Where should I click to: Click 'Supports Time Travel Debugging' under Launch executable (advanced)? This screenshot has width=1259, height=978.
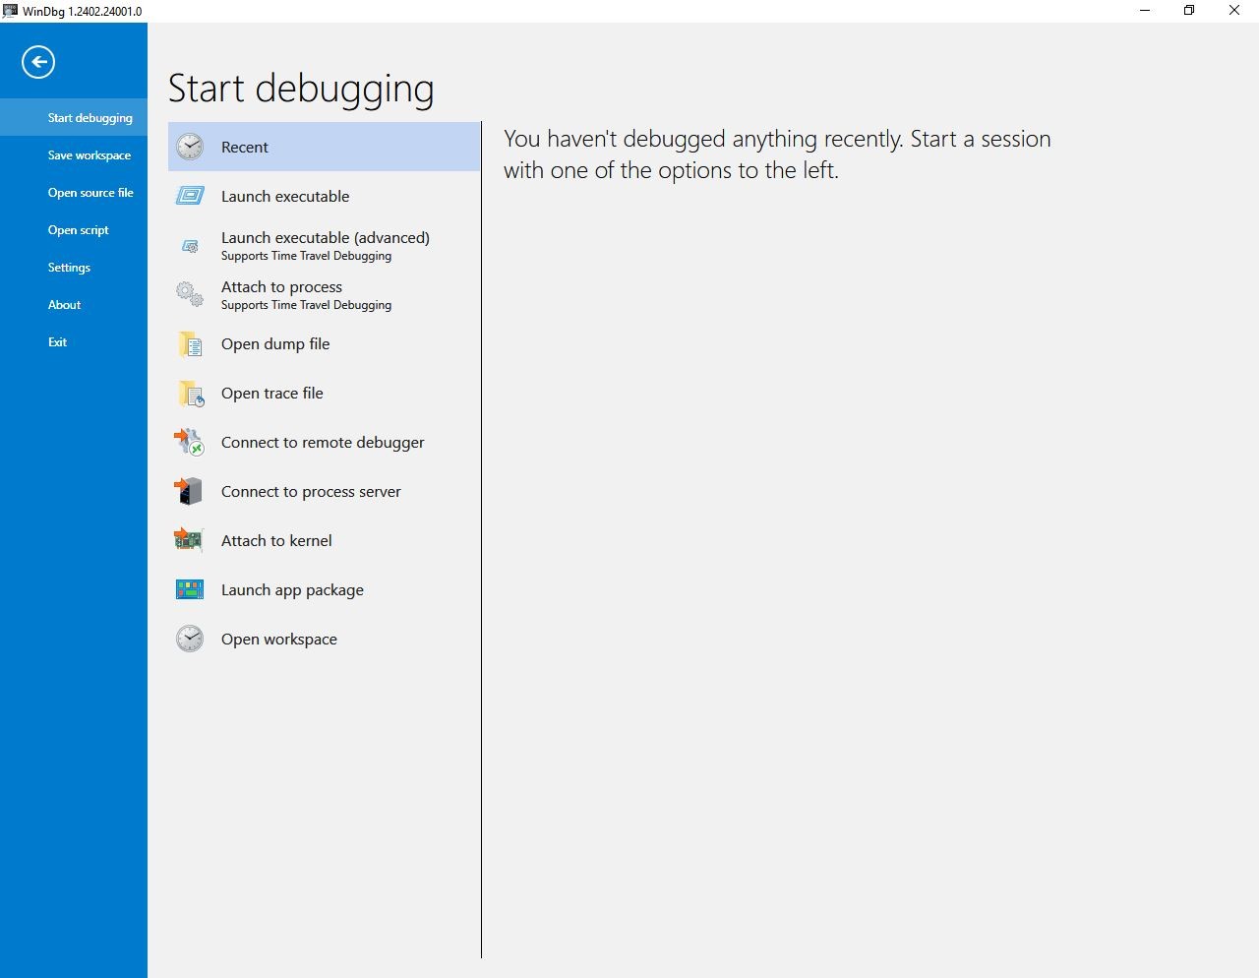pyautogui.click(x=306, y=256)
